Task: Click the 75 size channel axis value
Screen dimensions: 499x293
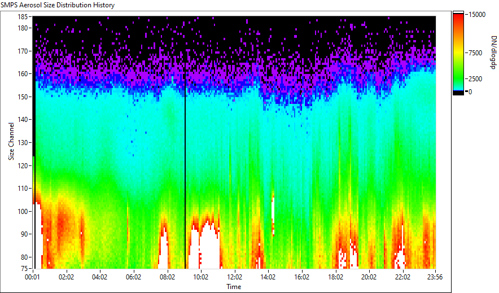Action: (24, 269)
